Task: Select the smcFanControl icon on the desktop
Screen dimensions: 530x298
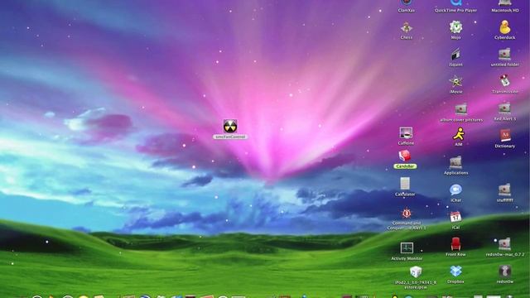Action: [230, 126]
